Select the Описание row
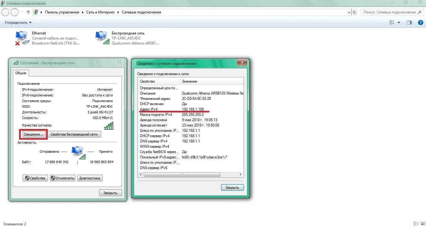Viewport: 426px width, 227px height. [191, 93]
